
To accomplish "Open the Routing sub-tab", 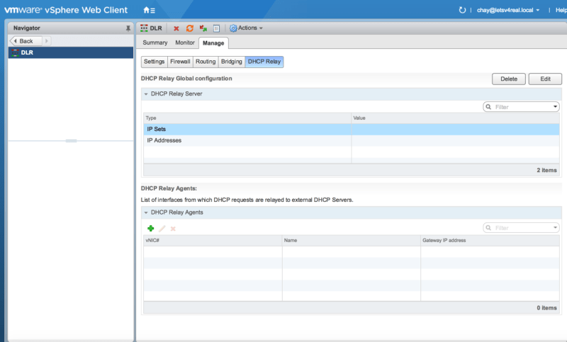I will (206, 62).
